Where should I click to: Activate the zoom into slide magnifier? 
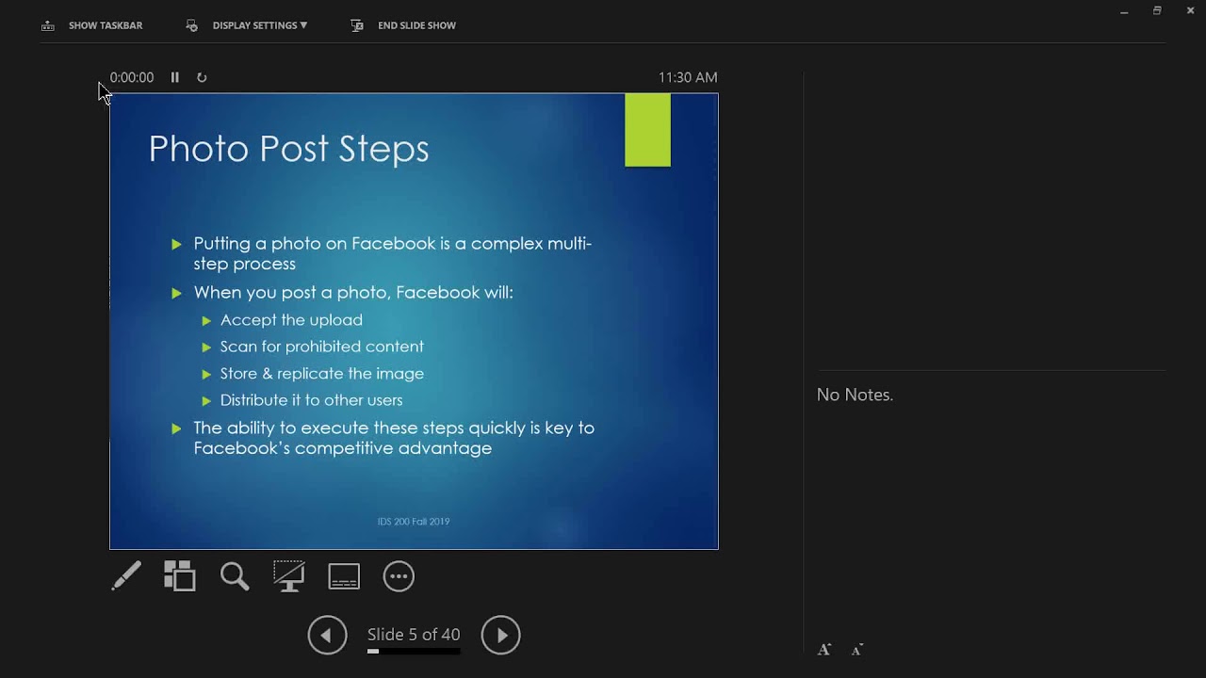coord(235,576)
